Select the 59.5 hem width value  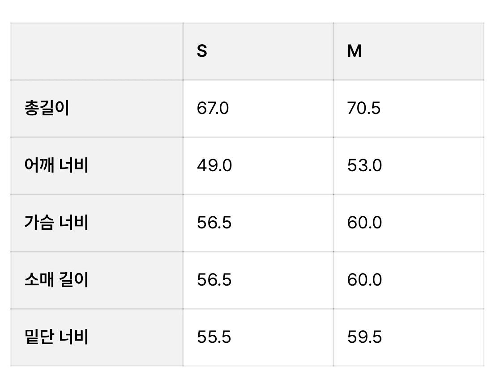click(364, 337)
